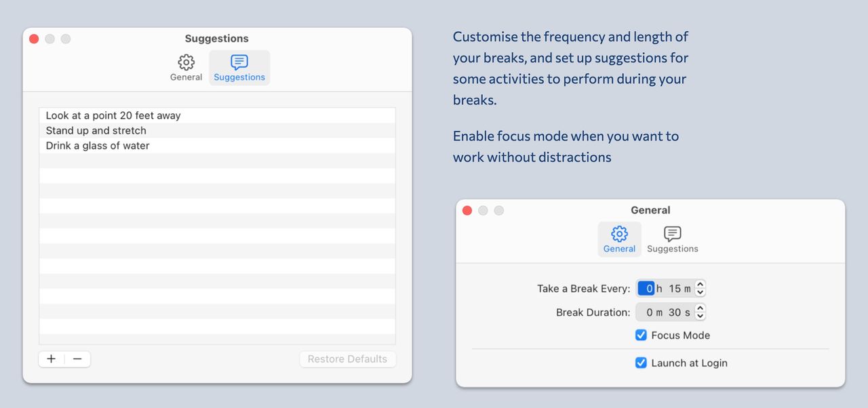Screen dimensions: 868x408
Task: Remove suggestion with the minus button
Action: click(x=77, y=359)
